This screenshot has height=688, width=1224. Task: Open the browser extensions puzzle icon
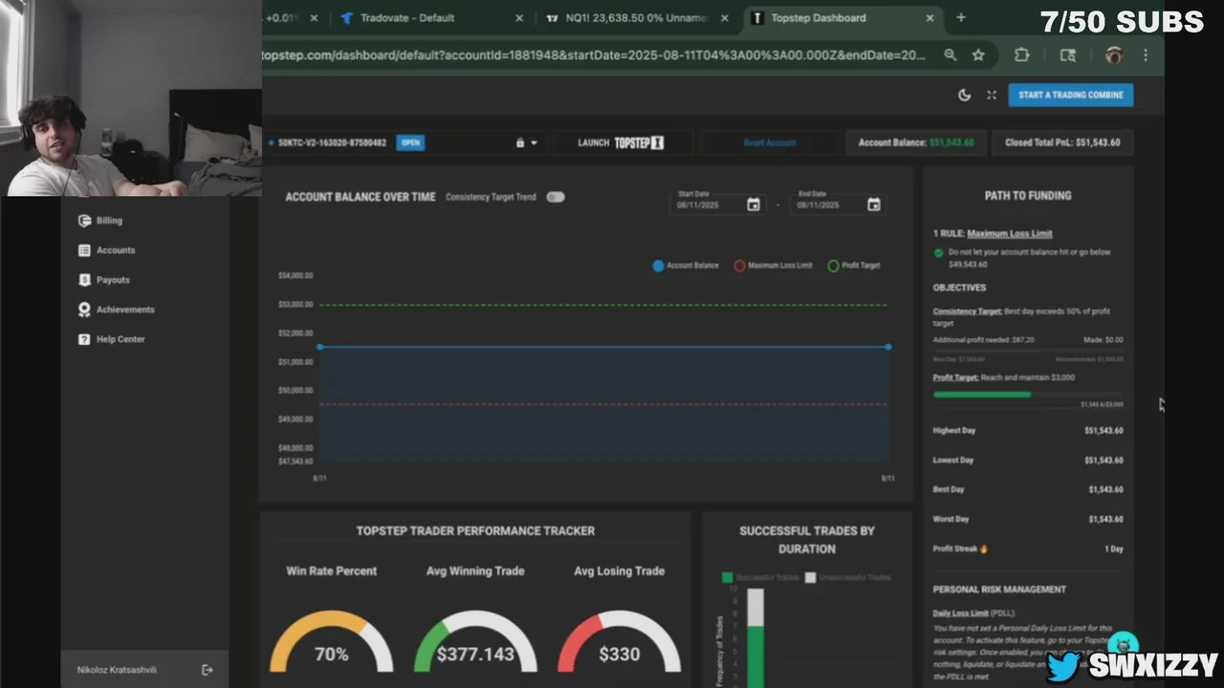pos(1021,55)
